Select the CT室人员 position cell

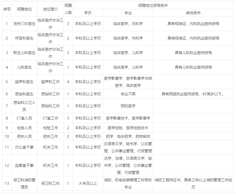(24, 118)
